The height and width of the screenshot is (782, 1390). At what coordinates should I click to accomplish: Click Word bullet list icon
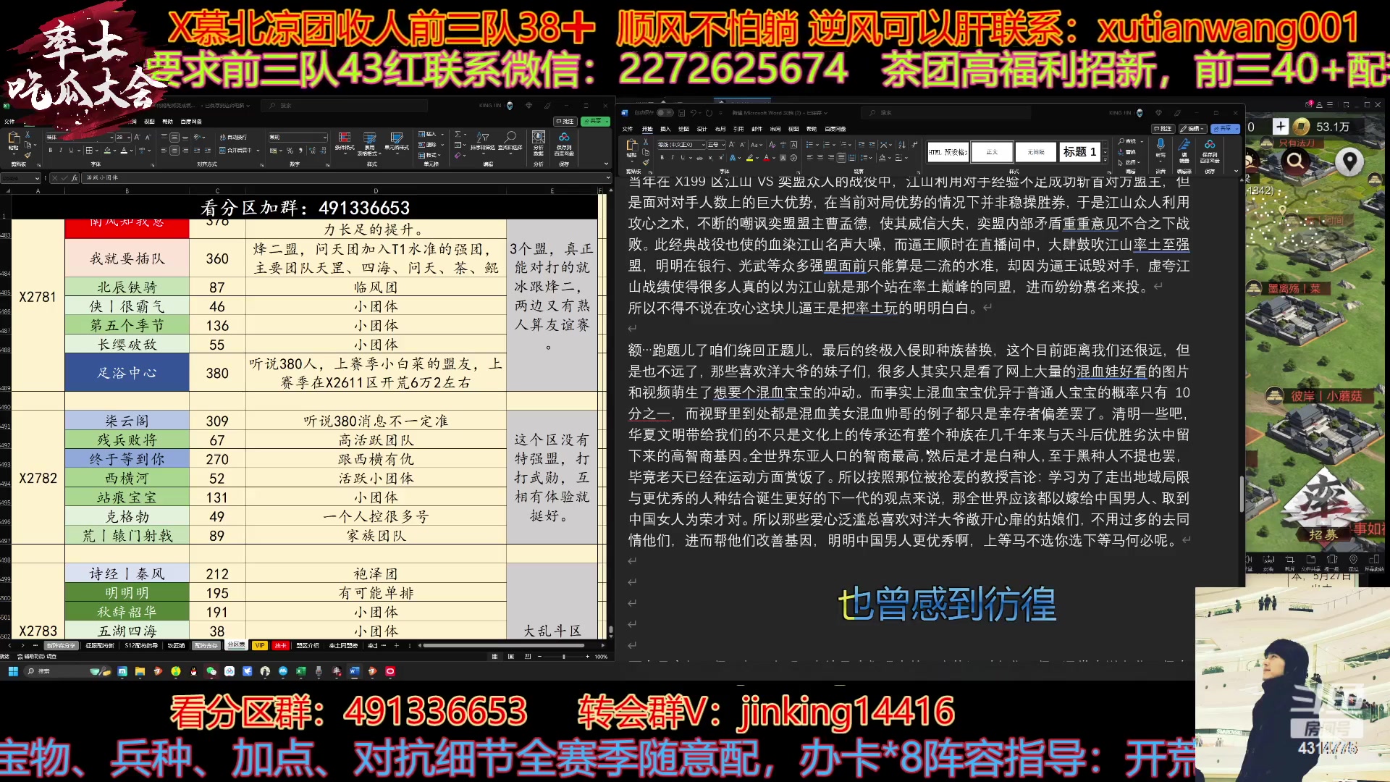[x=808, y=145]
